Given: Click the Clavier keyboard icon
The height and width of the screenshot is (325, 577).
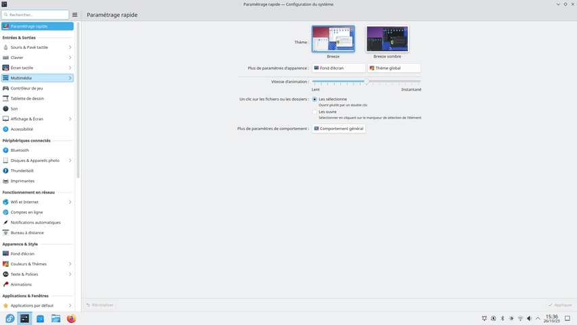Looking at the screenshot, I should pos(5,58).
